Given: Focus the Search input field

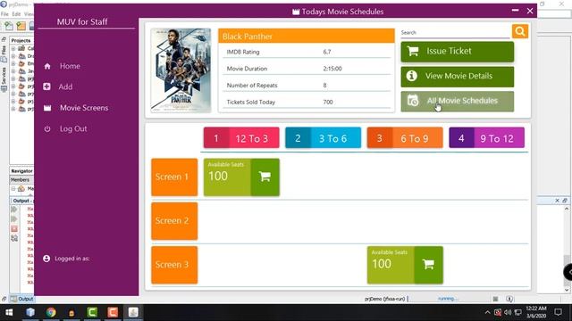Looking at the screenshot, I should [455, 33].
